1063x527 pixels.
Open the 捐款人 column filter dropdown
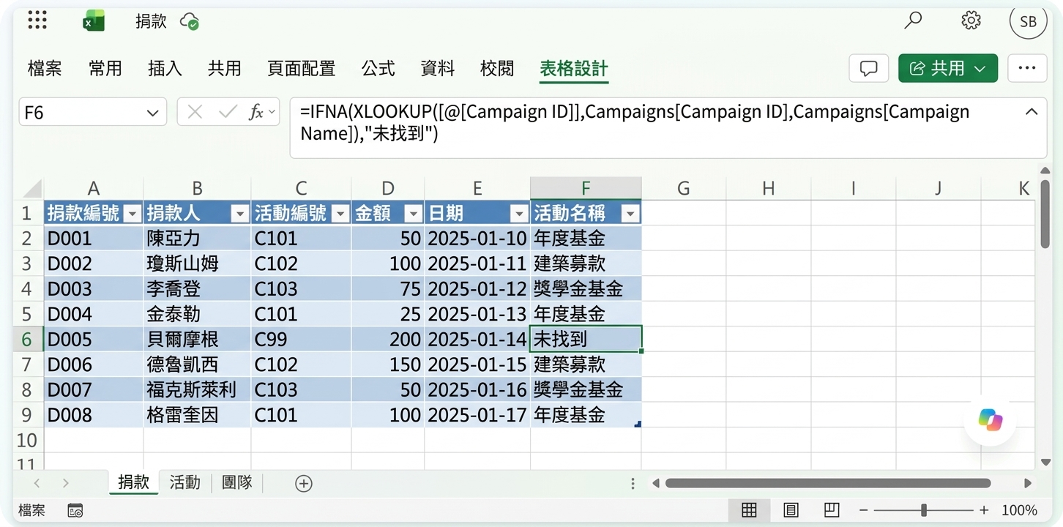[x=239, y=213]
